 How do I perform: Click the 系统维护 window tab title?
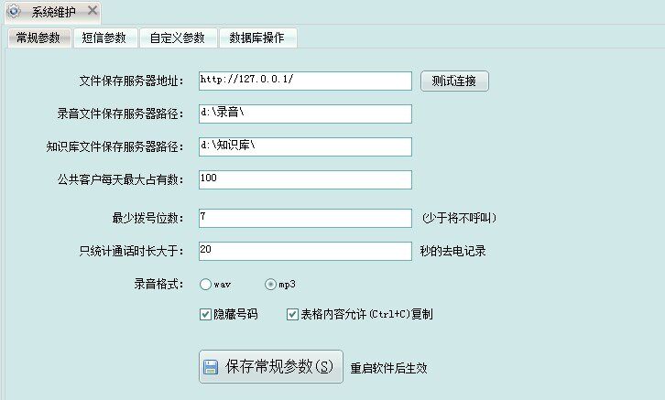pos(55,12)
